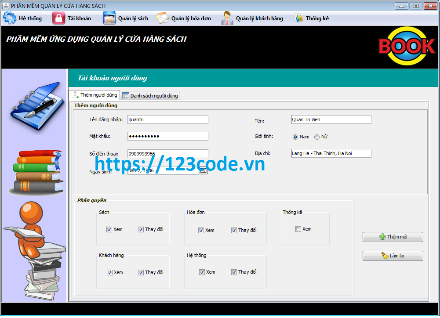
Task: Enable Xem permission under Thống kê
Action: click(298, 229)
